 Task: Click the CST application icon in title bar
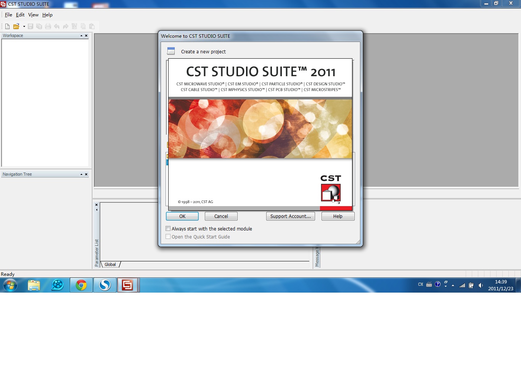(x=3, y=4)
